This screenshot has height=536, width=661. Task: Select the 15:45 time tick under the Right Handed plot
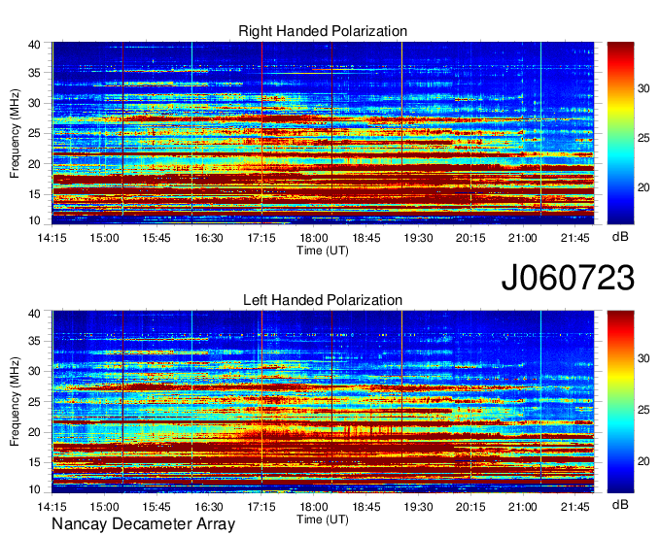[157, 238]
